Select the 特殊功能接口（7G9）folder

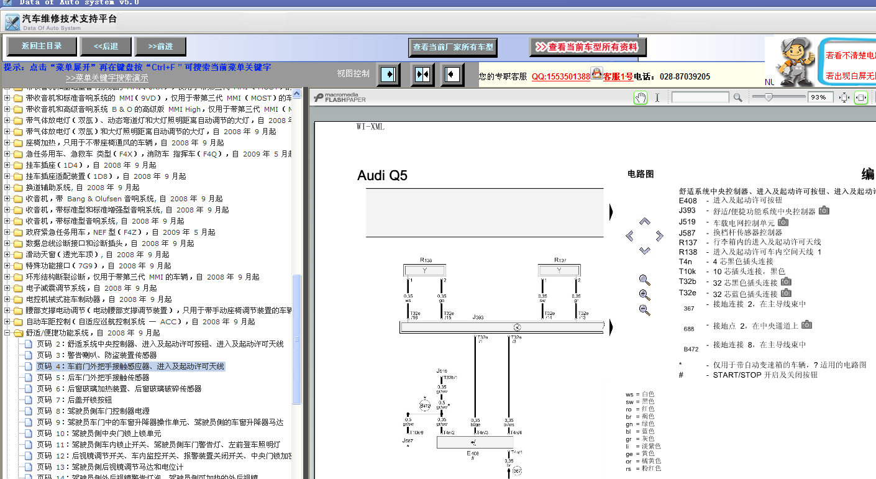[98, 266]
